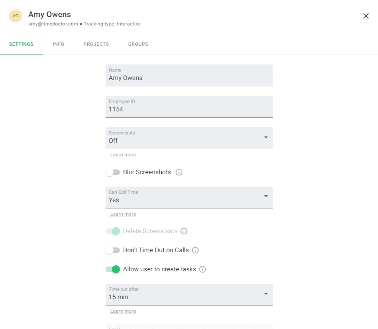Open the GROUPS tab
Image resolution: width=378 pixels, height=329 pixels.
coord(138,44)
